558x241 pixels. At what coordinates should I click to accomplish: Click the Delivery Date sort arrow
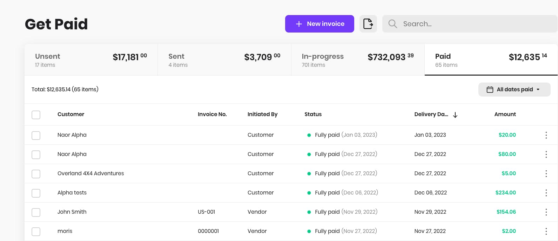(455, 115)
